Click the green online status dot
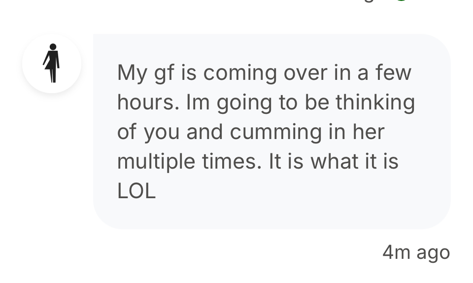The width and height of the screenshot is (473, 283). 402,0
